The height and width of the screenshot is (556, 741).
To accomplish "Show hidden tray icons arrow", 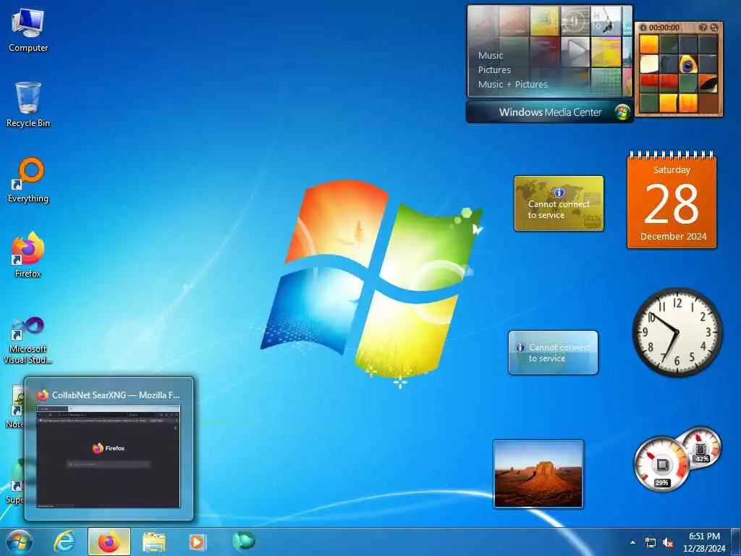I will point(632,543).
